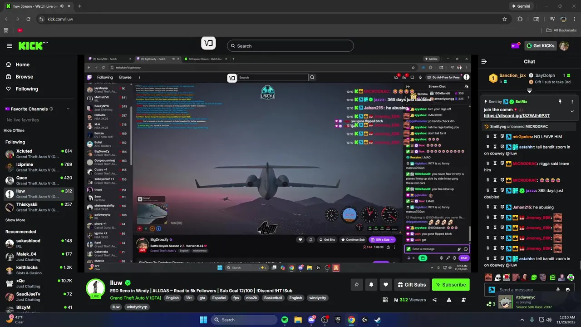Toggle the notification bell for lluw
Viewport: 581px width, 327px height.
371,285
